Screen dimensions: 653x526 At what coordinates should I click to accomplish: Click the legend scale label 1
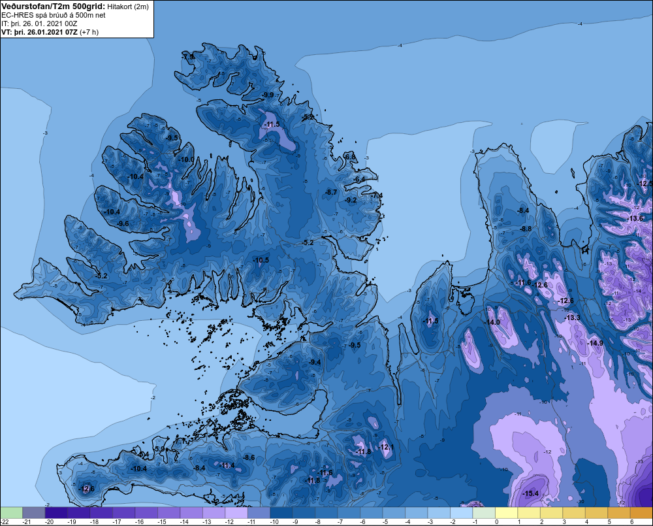point(519,522)
